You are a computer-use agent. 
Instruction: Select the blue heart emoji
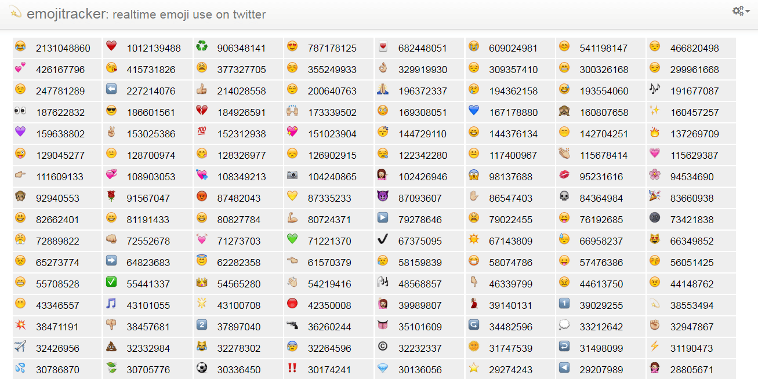point(473,112)
